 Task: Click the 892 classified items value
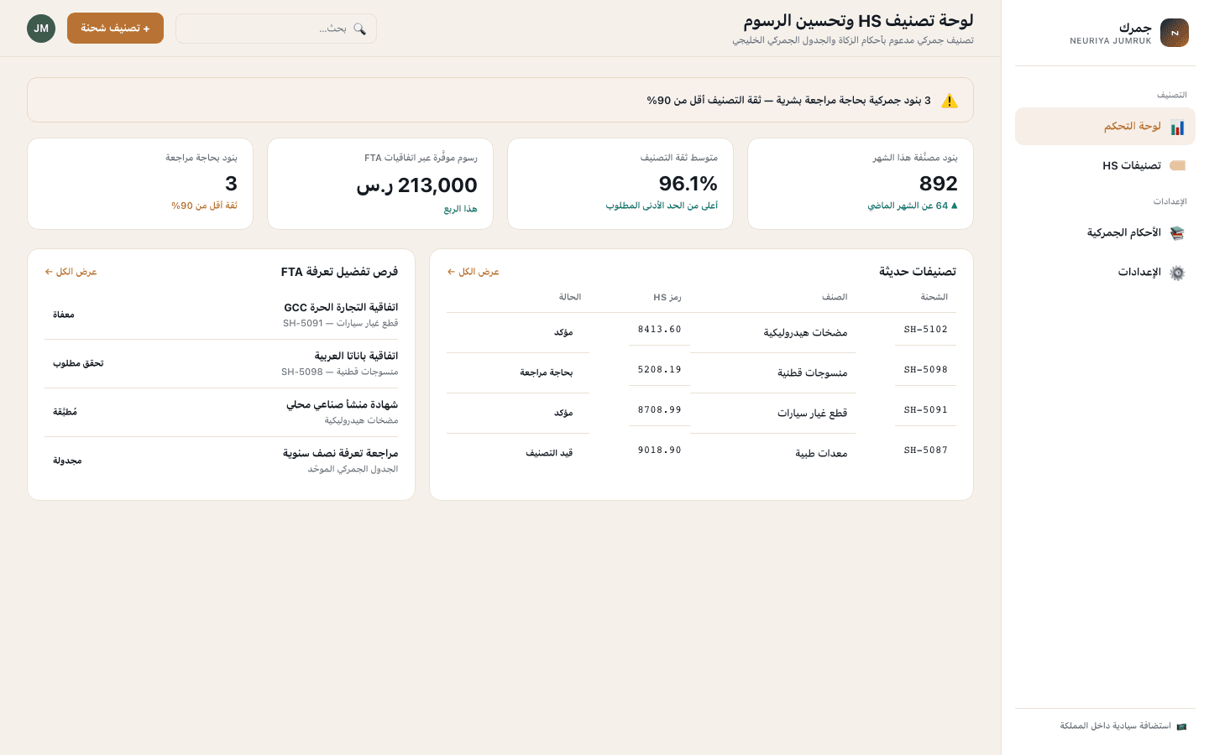coord(938,184)
